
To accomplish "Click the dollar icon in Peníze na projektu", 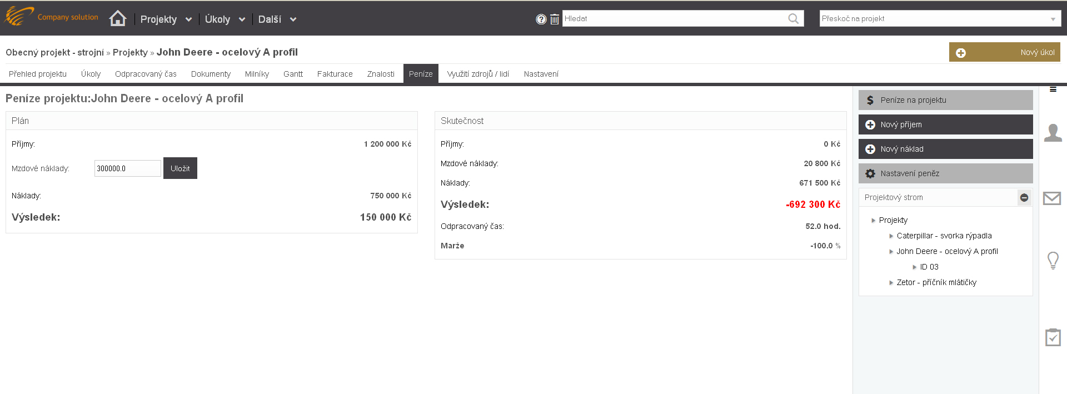I will click(870, 100).
